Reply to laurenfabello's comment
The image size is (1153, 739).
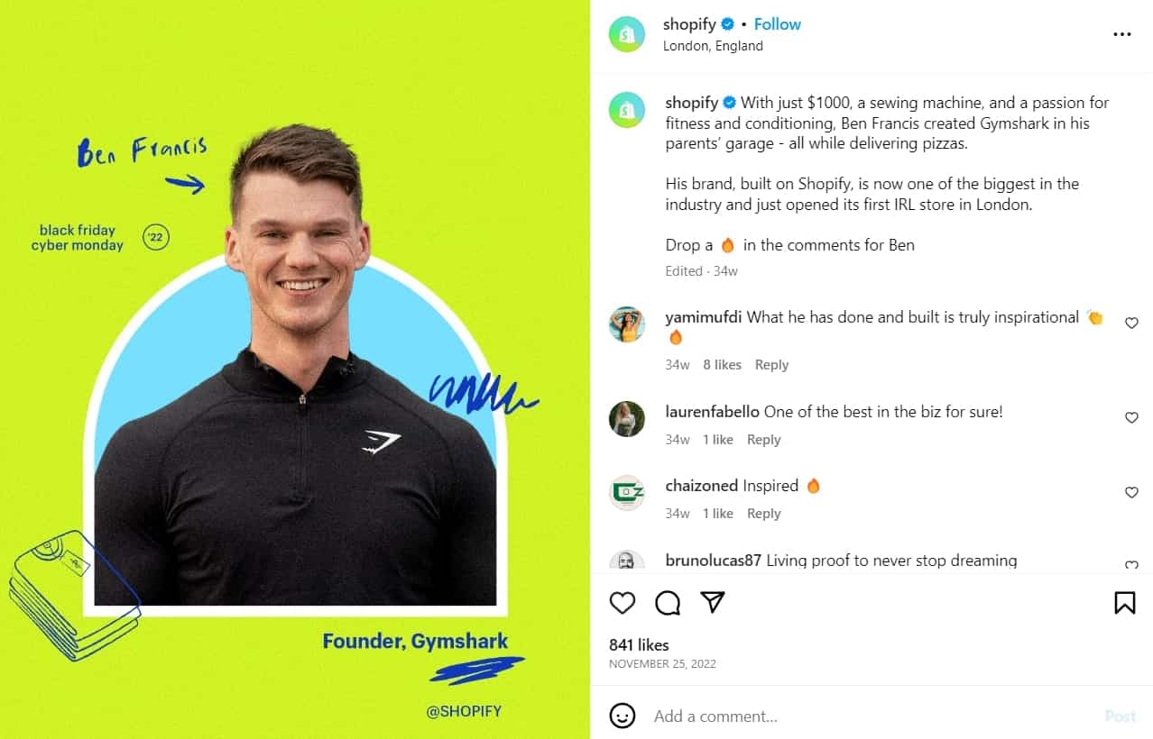(x=763, y=440)
